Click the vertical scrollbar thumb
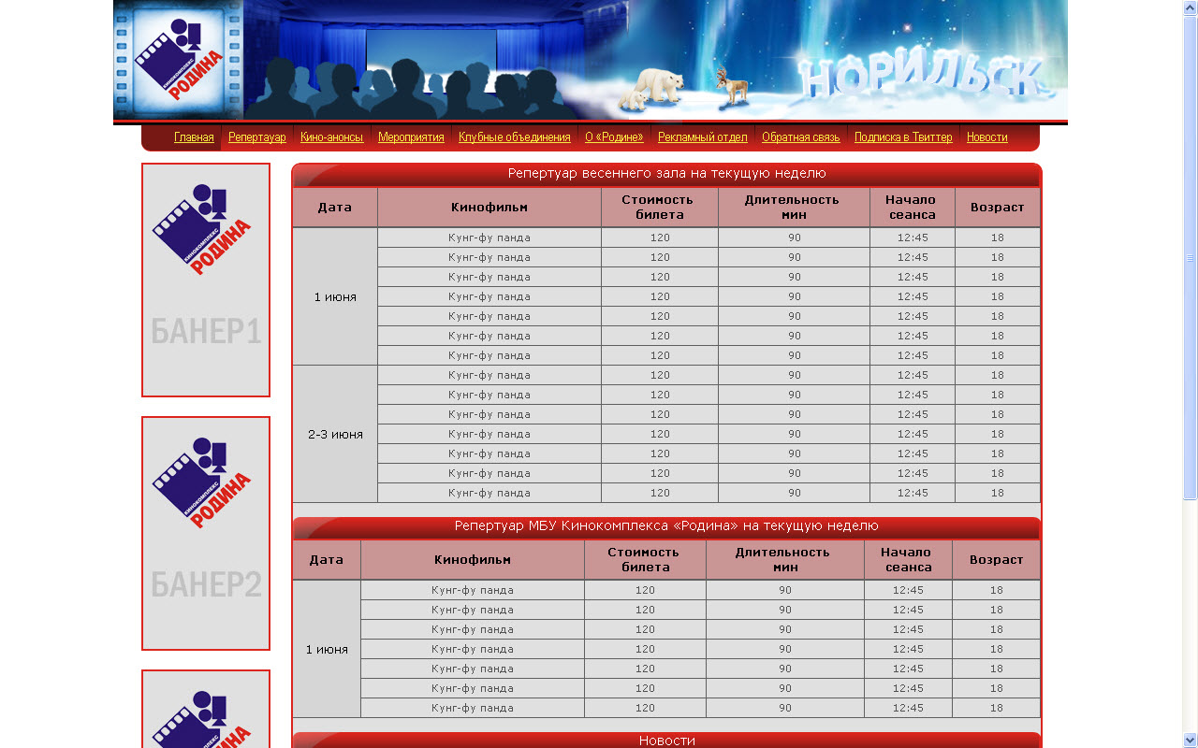Screen dimensions: 1198x748 1190,257
